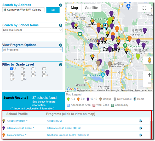Check the K grade checkbox
Screen dimensions: 155x141
[22, 69]
